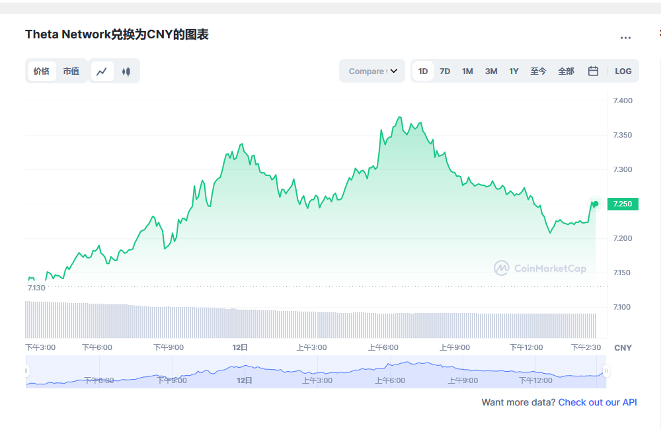Click the 下午12:00 time axis label
This screenshot has width=661, height=430.
tap(527, 347)
